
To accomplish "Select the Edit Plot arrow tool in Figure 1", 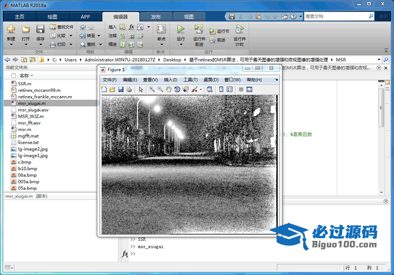I will [141, 89].
